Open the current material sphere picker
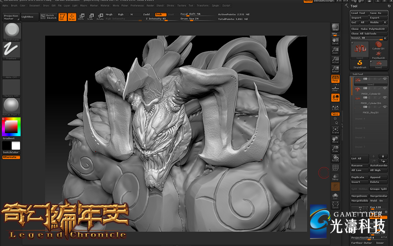Viewport: 393px width, 246px height. coord(11,105)
